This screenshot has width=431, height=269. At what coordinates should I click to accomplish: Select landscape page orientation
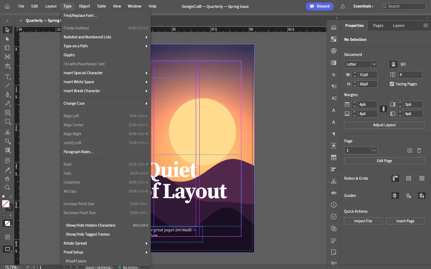click(403, 64)
